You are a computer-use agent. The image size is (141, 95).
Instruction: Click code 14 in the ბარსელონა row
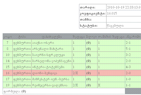coord(8,61)
